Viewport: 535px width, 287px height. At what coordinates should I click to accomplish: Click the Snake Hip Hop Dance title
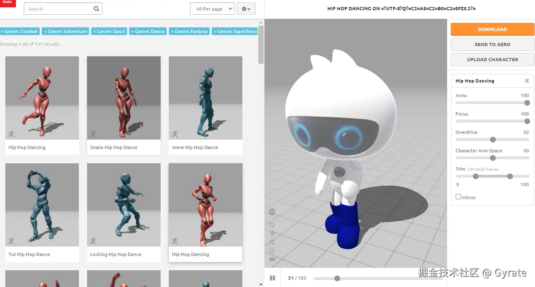click(x=114, y=147)
